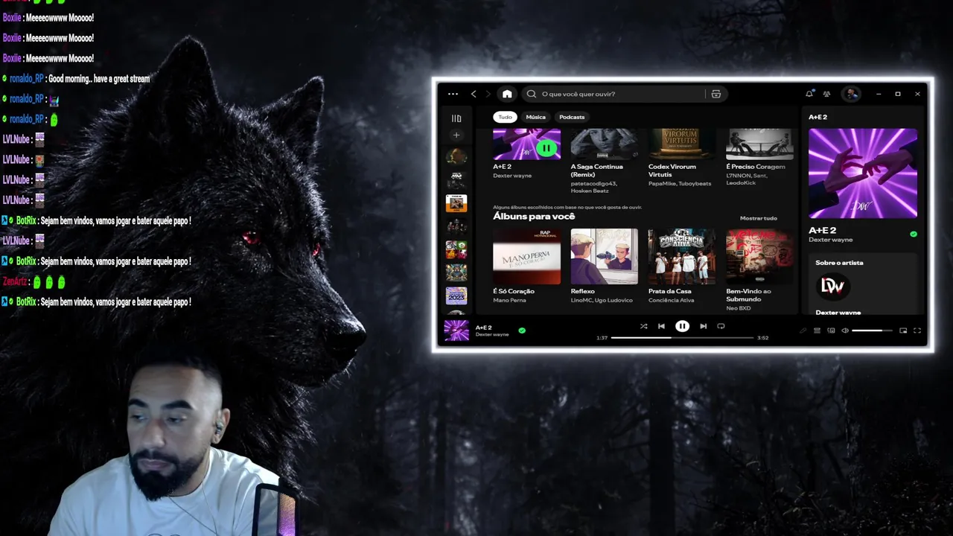Click 'LinoMC, Ugo Ludovico' artist text
953x536 pixels.
pos(602,300)
